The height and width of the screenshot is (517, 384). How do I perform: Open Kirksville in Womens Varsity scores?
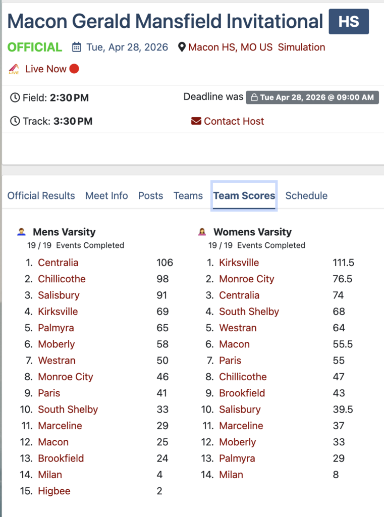coord(239,263)
